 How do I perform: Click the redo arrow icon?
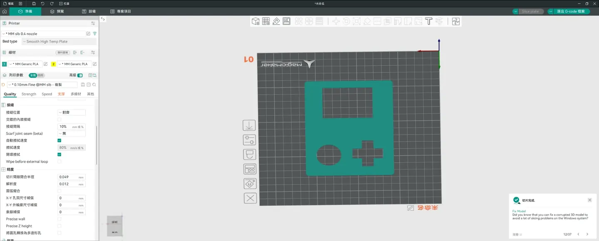pyautogui.click(x=52, y=3)
